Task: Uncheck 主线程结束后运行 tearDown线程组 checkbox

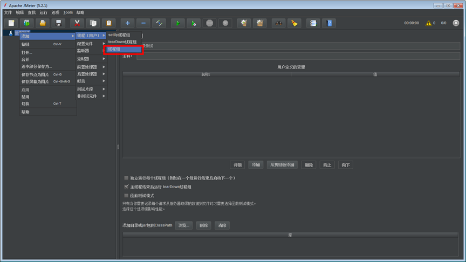Action: coord(126,187)
